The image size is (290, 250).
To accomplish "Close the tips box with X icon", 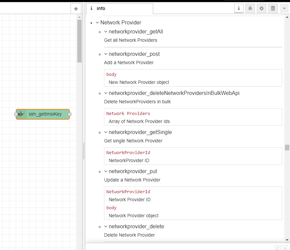I will click(284, 248).
